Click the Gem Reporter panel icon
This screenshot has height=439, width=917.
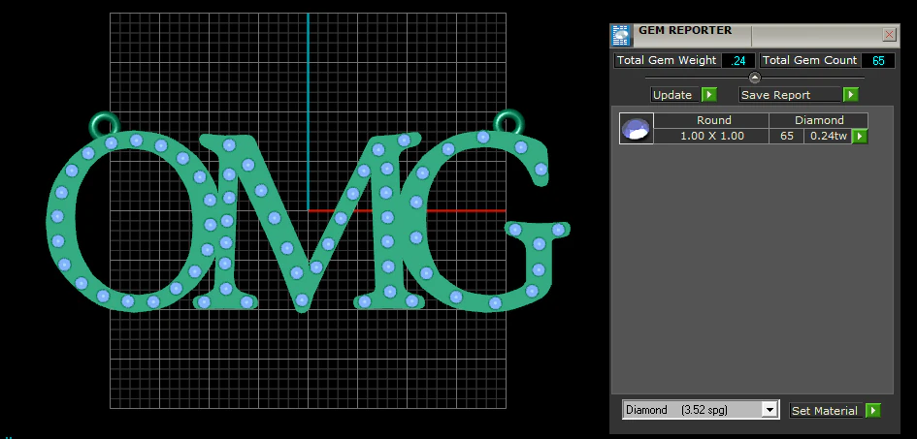pyautogui.click(x=620, y=36)
